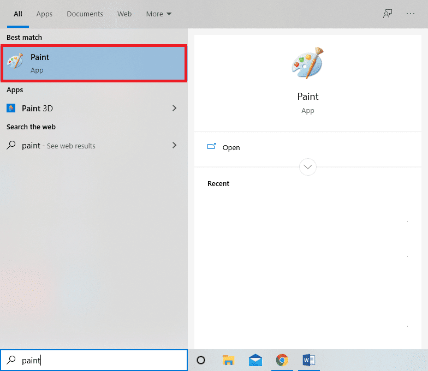This screenshot has height=371, width=428.
Task: Switch to the Web tab
Action: point(124,14)
